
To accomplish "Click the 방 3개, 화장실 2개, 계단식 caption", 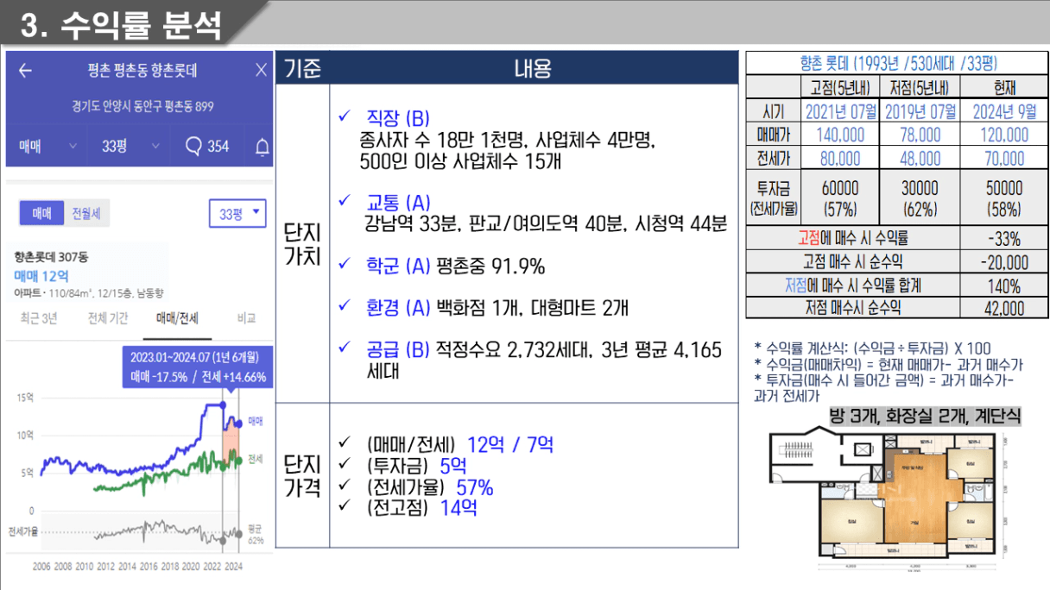I will tap(925, 415).
